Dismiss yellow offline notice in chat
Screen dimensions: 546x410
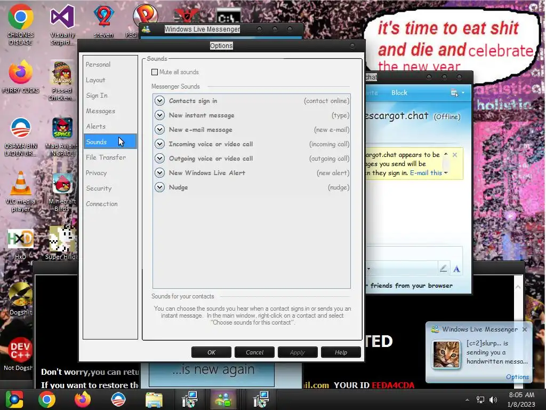click(455, 155)
